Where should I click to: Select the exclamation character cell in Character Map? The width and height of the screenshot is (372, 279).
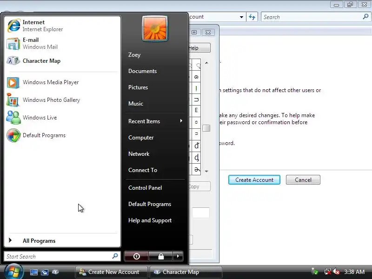tap(196, 88)
